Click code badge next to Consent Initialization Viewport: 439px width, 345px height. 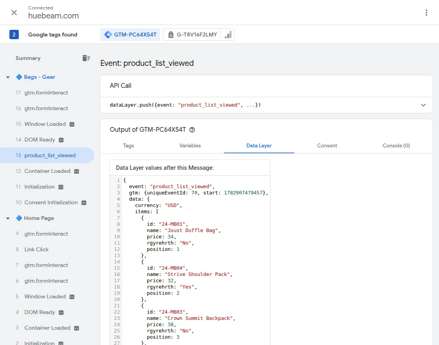pyautogui.click(x=84, y=203)
